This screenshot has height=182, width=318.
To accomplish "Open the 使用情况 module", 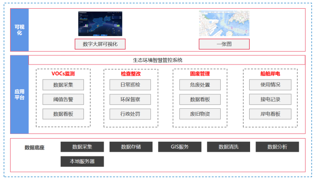I will (x=270, y=85).
